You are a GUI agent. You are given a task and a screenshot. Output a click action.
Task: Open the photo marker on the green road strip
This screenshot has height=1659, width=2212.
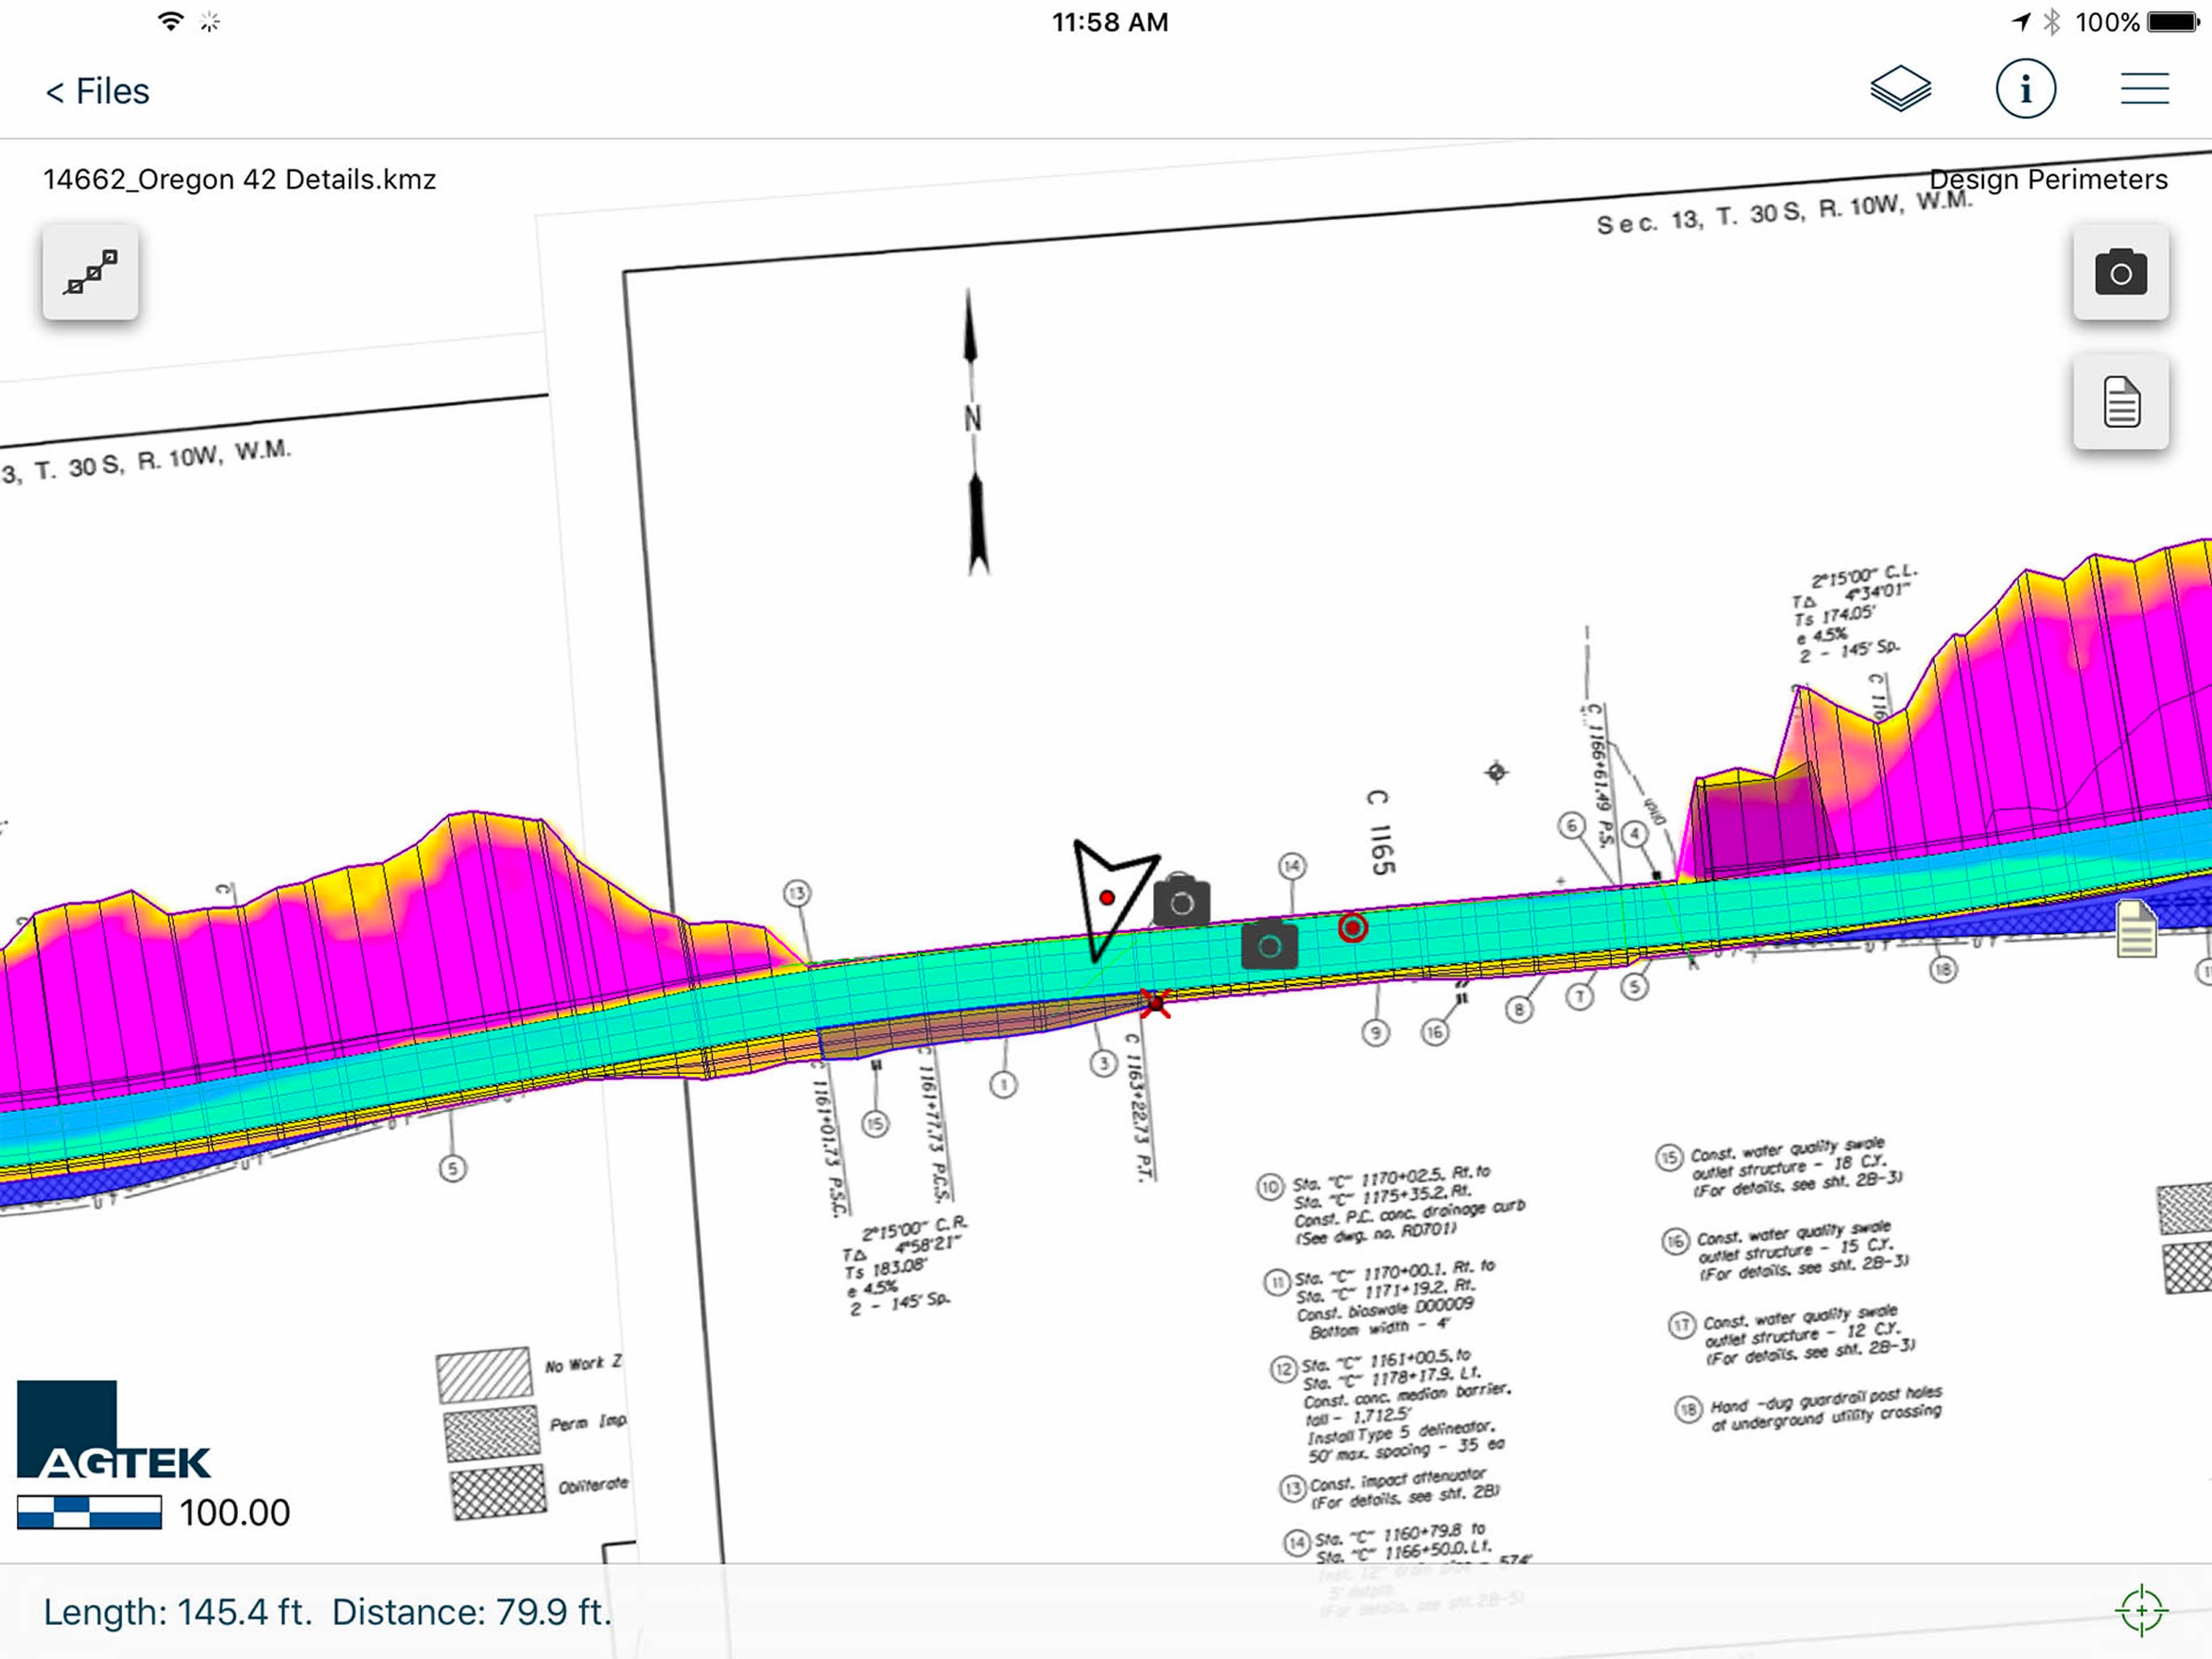click(1269, 945)
